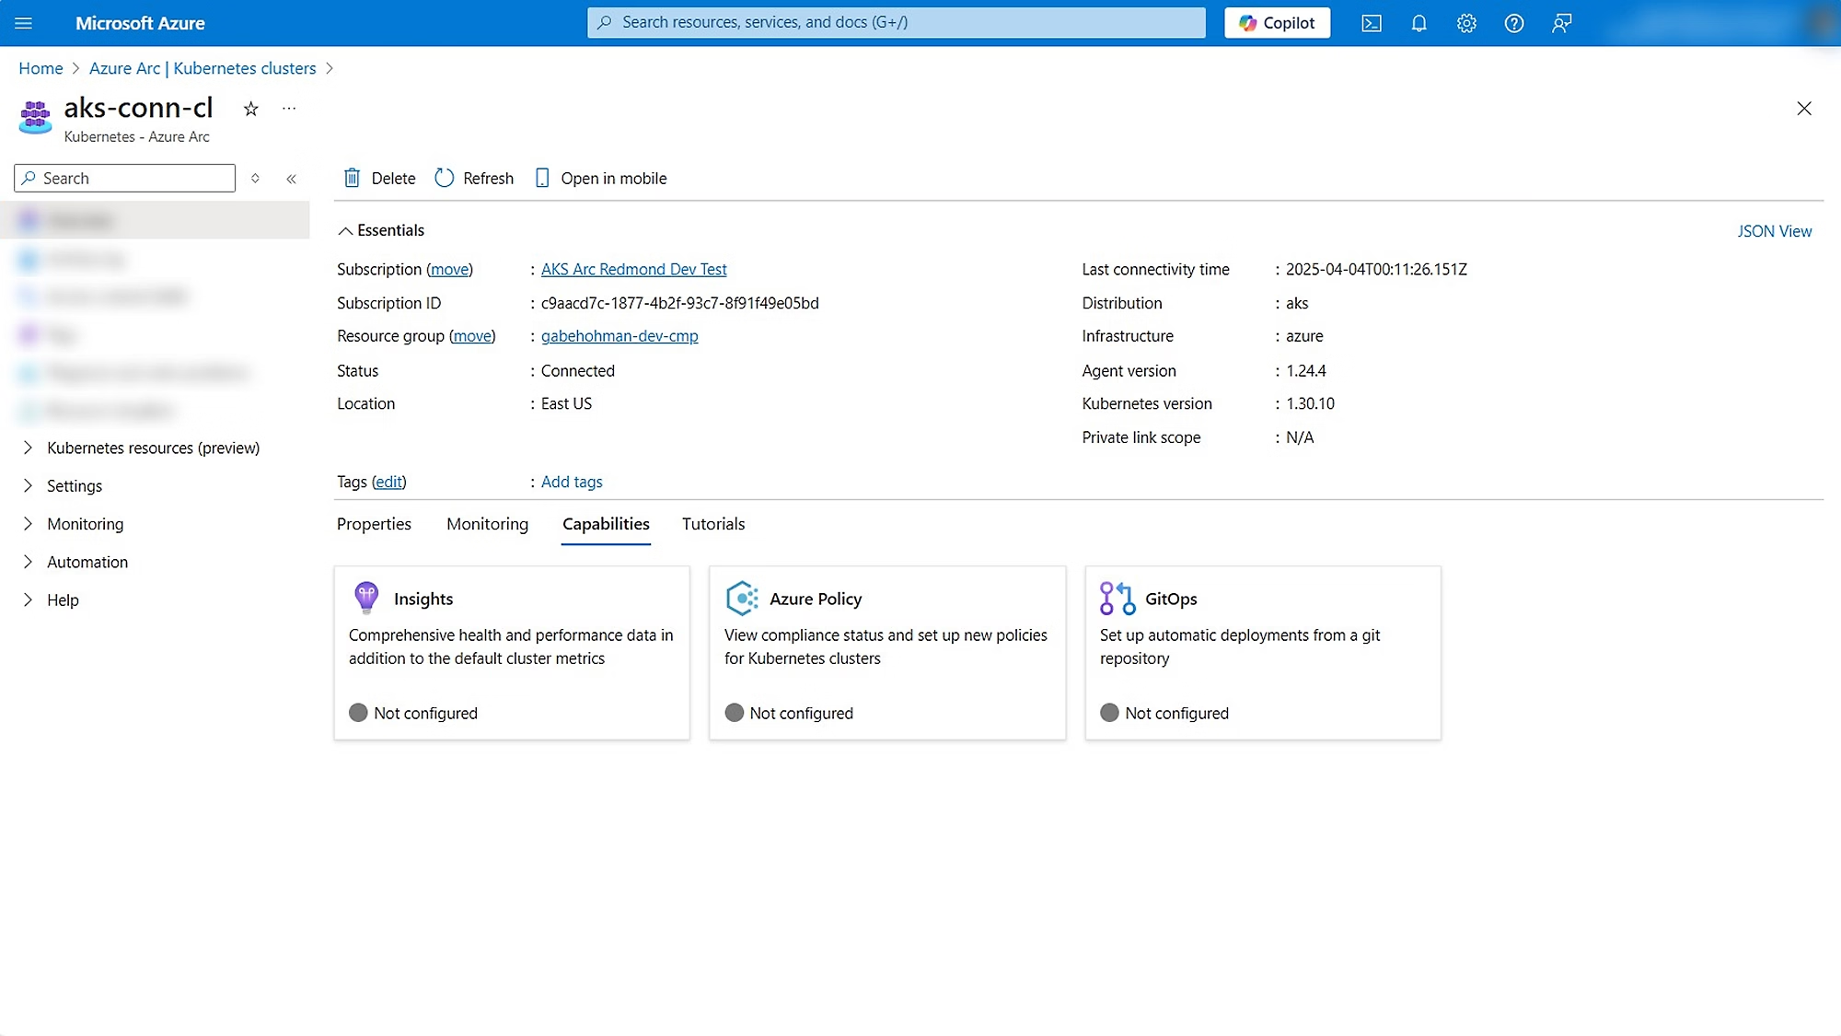The image size is (1841, 1036).
Task: Switch to the Tutorials tab
Action: (x=713, y=524)
